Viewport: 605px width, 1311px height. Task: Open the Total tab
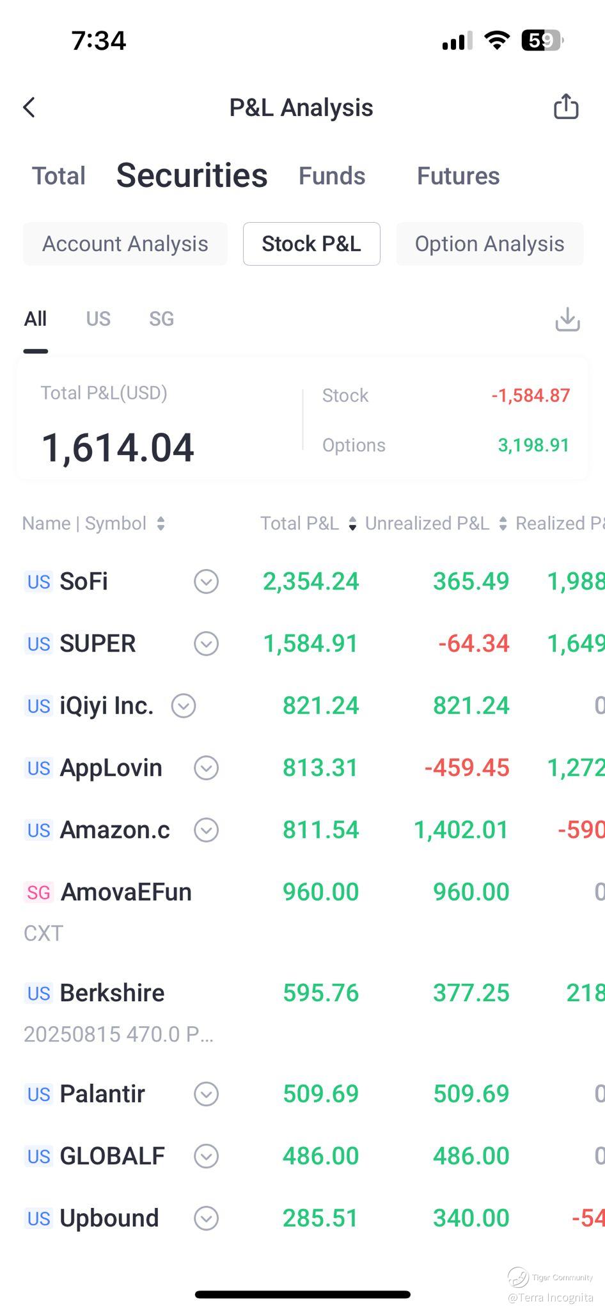point(59,176)
